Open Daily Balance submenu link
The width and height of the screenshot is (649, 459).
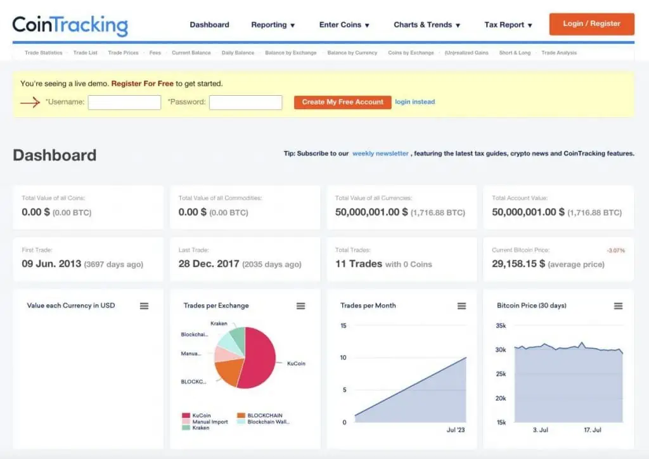point(238,53)
